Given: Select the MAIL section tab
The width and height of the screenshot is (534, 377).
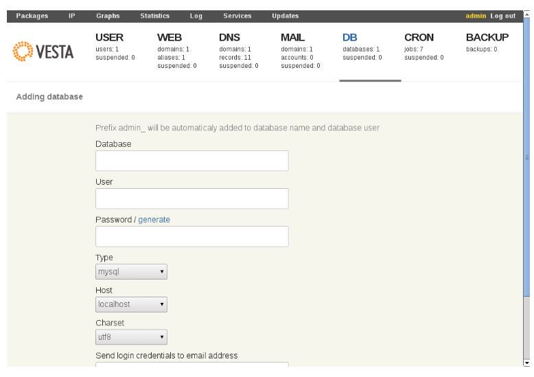Looking at the screenshot, I should (x=292, y=37).
